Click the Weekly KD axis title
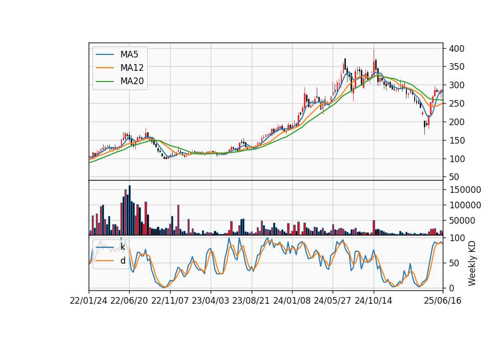 (472, 263)
